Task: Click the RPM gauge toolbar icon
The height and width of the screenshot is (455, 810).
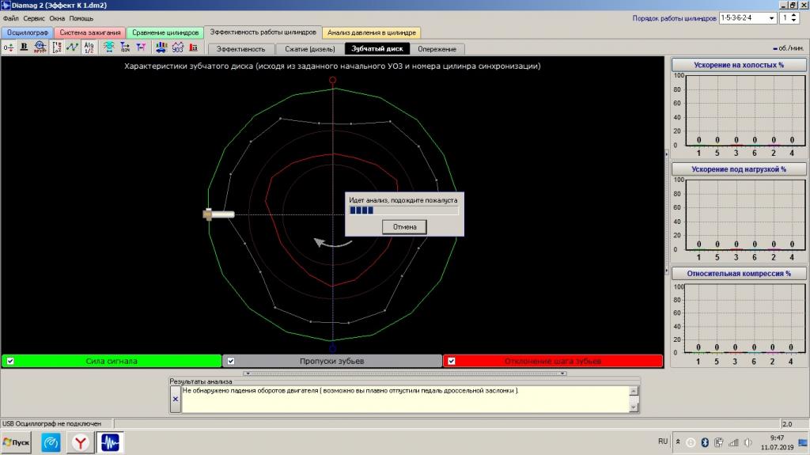Action: 40,47
